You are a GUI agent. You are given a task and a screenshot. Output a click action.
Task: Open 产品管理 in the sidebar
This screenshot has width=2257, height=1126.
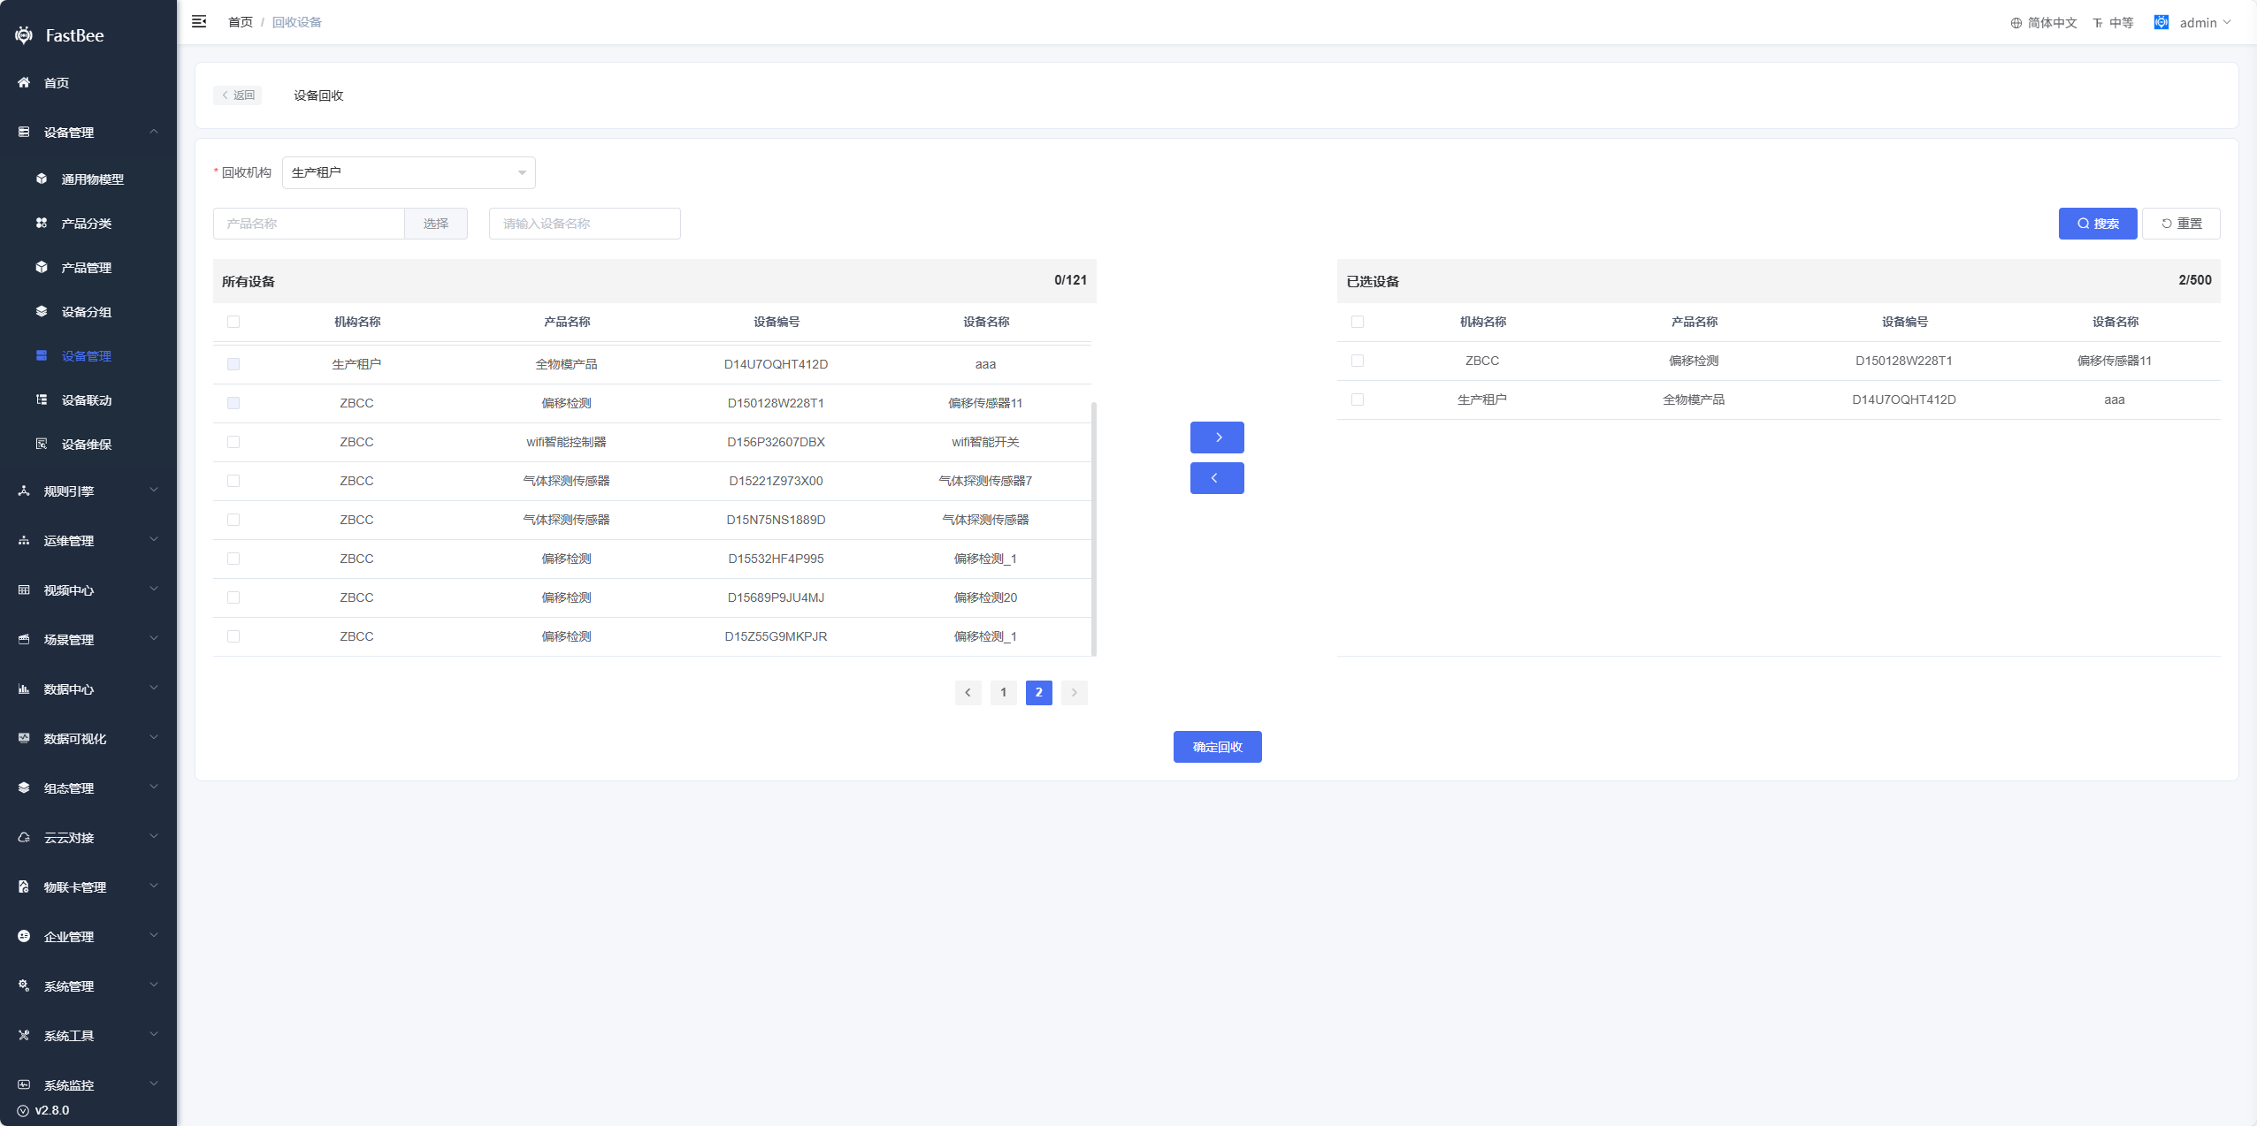tap(86, 268)
